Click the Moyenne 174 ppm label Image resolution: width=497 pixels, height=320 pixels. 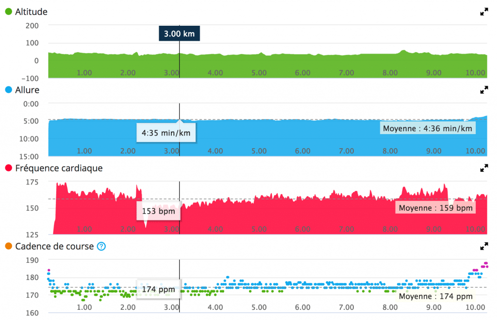(435, 296)
